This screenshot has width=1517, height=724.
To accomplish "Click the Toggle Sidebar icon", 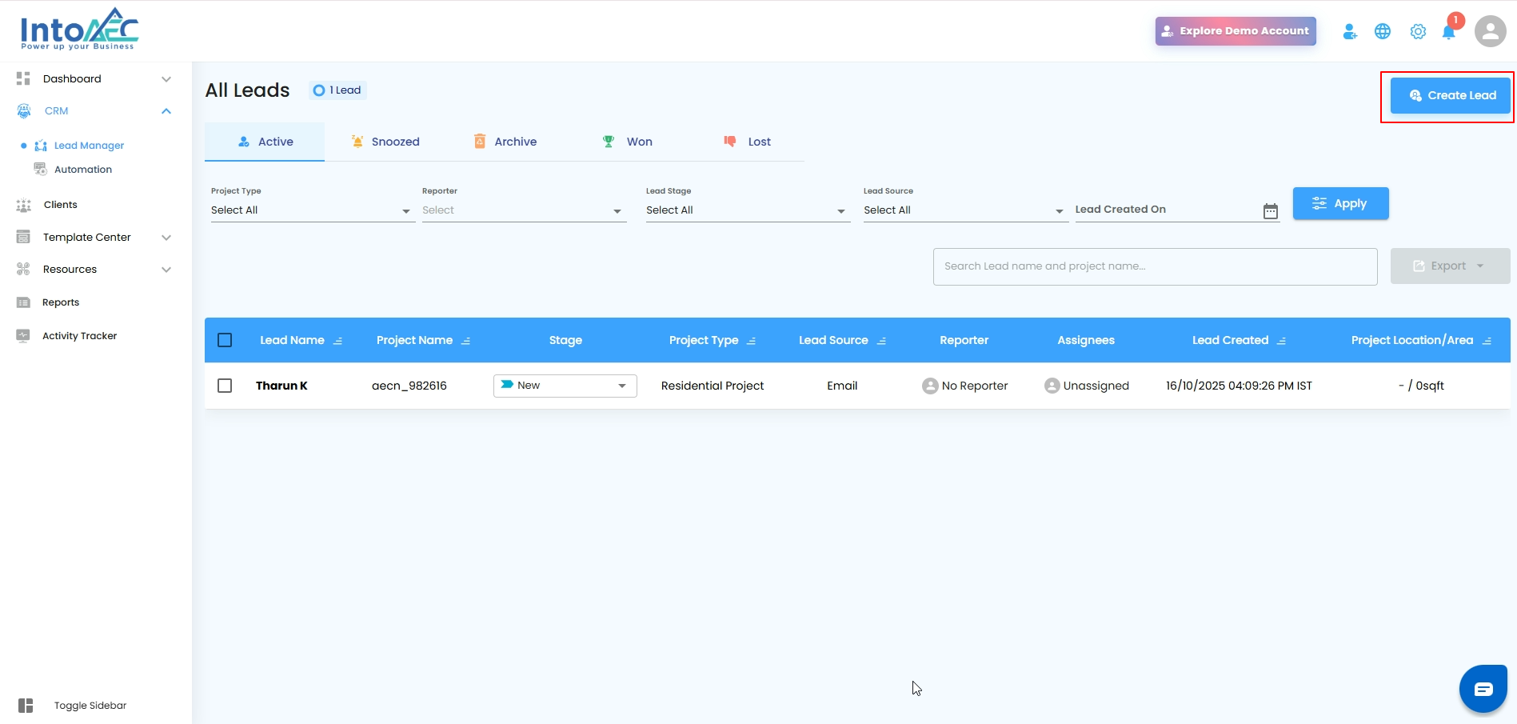I will click(x=26, y=706).
